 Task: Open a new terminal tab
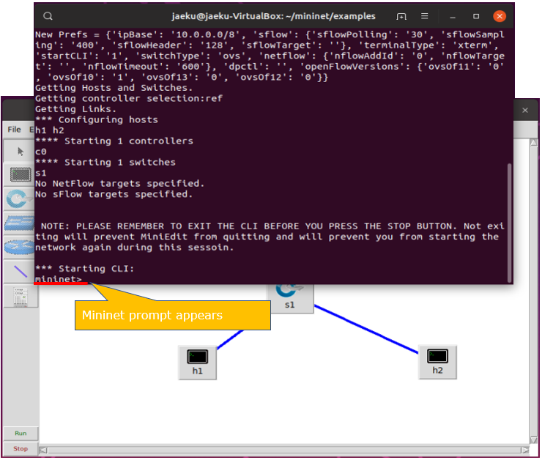(401, 15)
